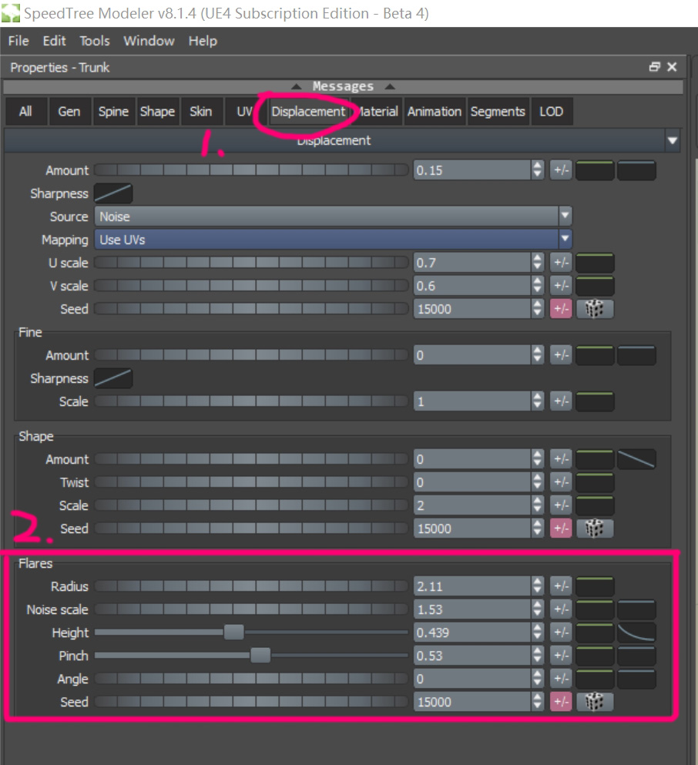Open the Noise scale blue curve box
The width and height of the screenshot is (698, 765).
636,609
